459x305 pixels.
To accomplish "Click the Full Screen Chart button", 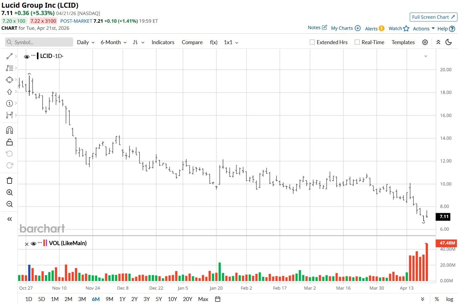I will (433, 17).
